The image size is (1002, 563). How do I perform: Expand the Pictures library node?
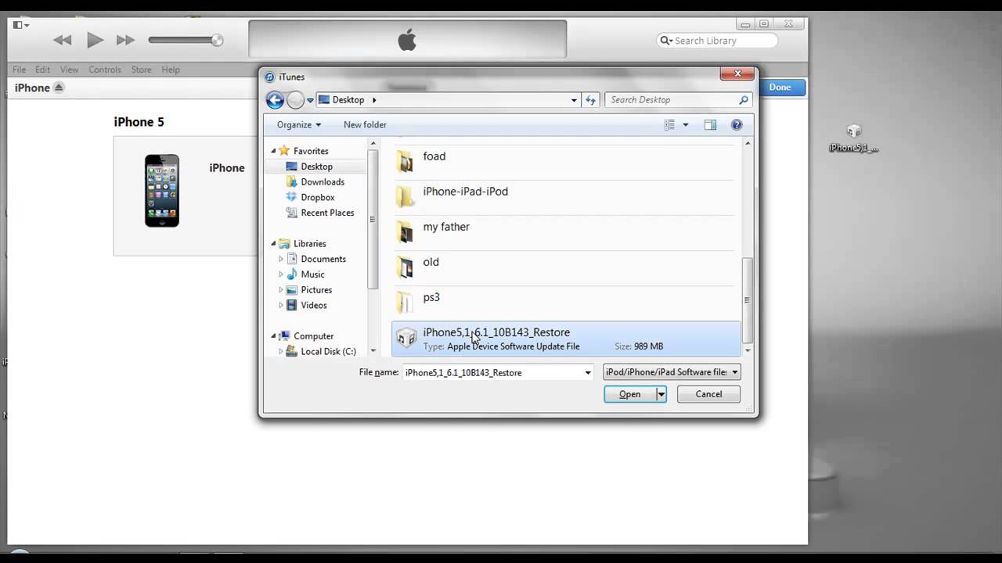pos(281,290)
